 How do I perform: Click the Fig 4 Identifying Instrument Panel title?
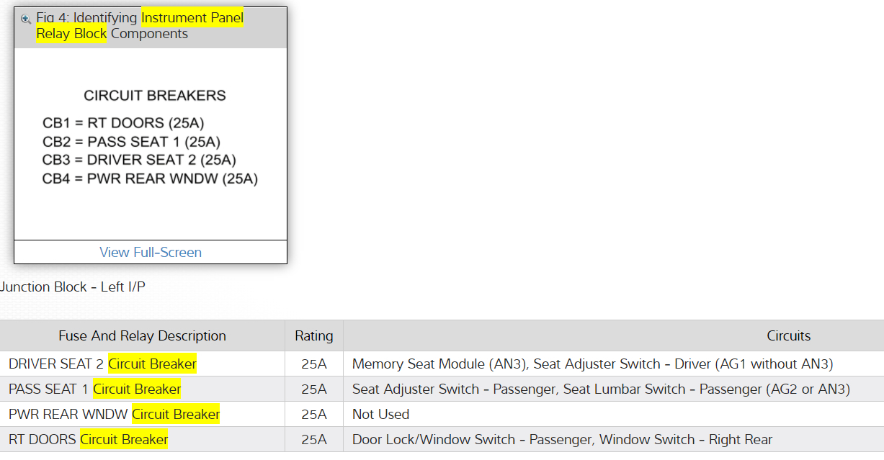[x=140, y=26]
